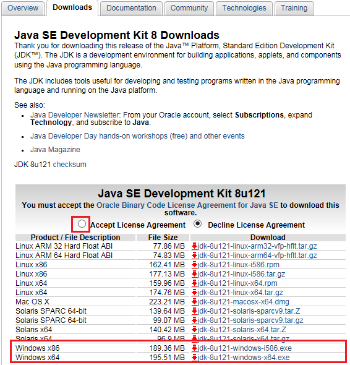Click download arrow icon beside jdk-8u121-macosx-x64.dmg
350x365 pixels.
tap(195, 302)
